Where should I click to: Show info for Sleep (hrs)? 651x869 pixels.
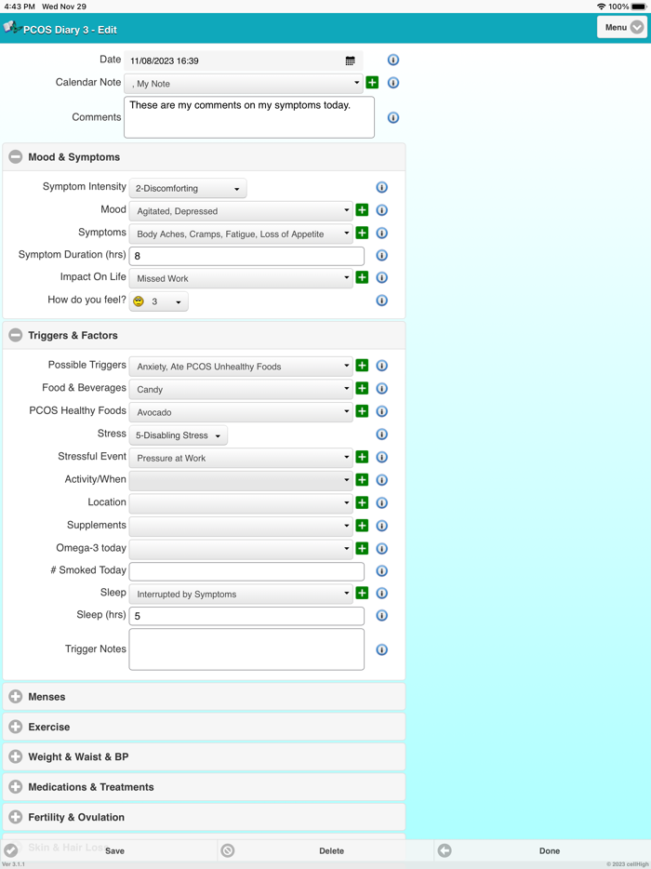coord(381,615)
